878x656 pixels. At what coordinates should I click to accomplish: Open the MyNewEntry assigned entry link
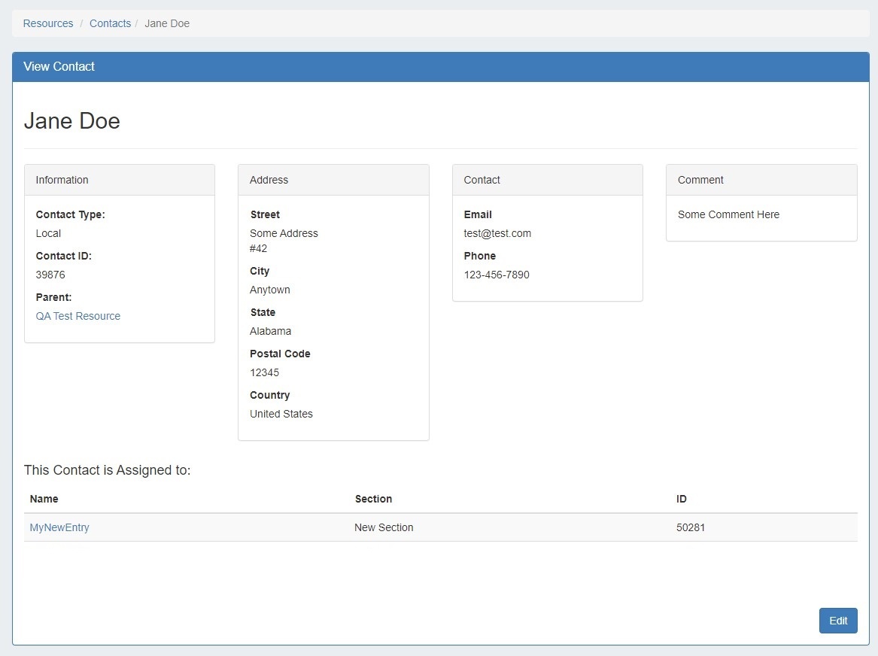[x=59, y=527]
